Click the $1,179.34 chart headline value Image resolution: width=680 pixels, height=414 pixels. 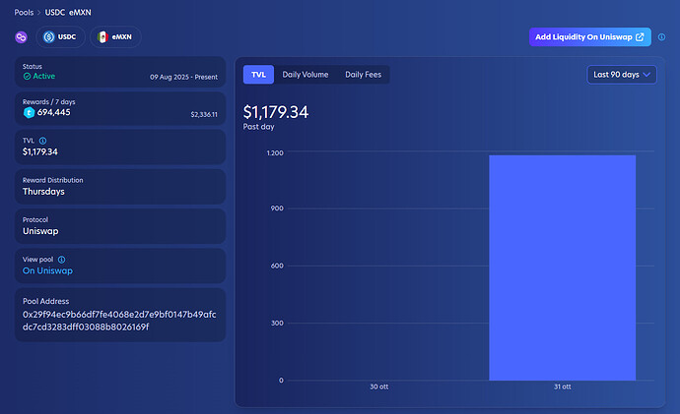tap(276, 112)
